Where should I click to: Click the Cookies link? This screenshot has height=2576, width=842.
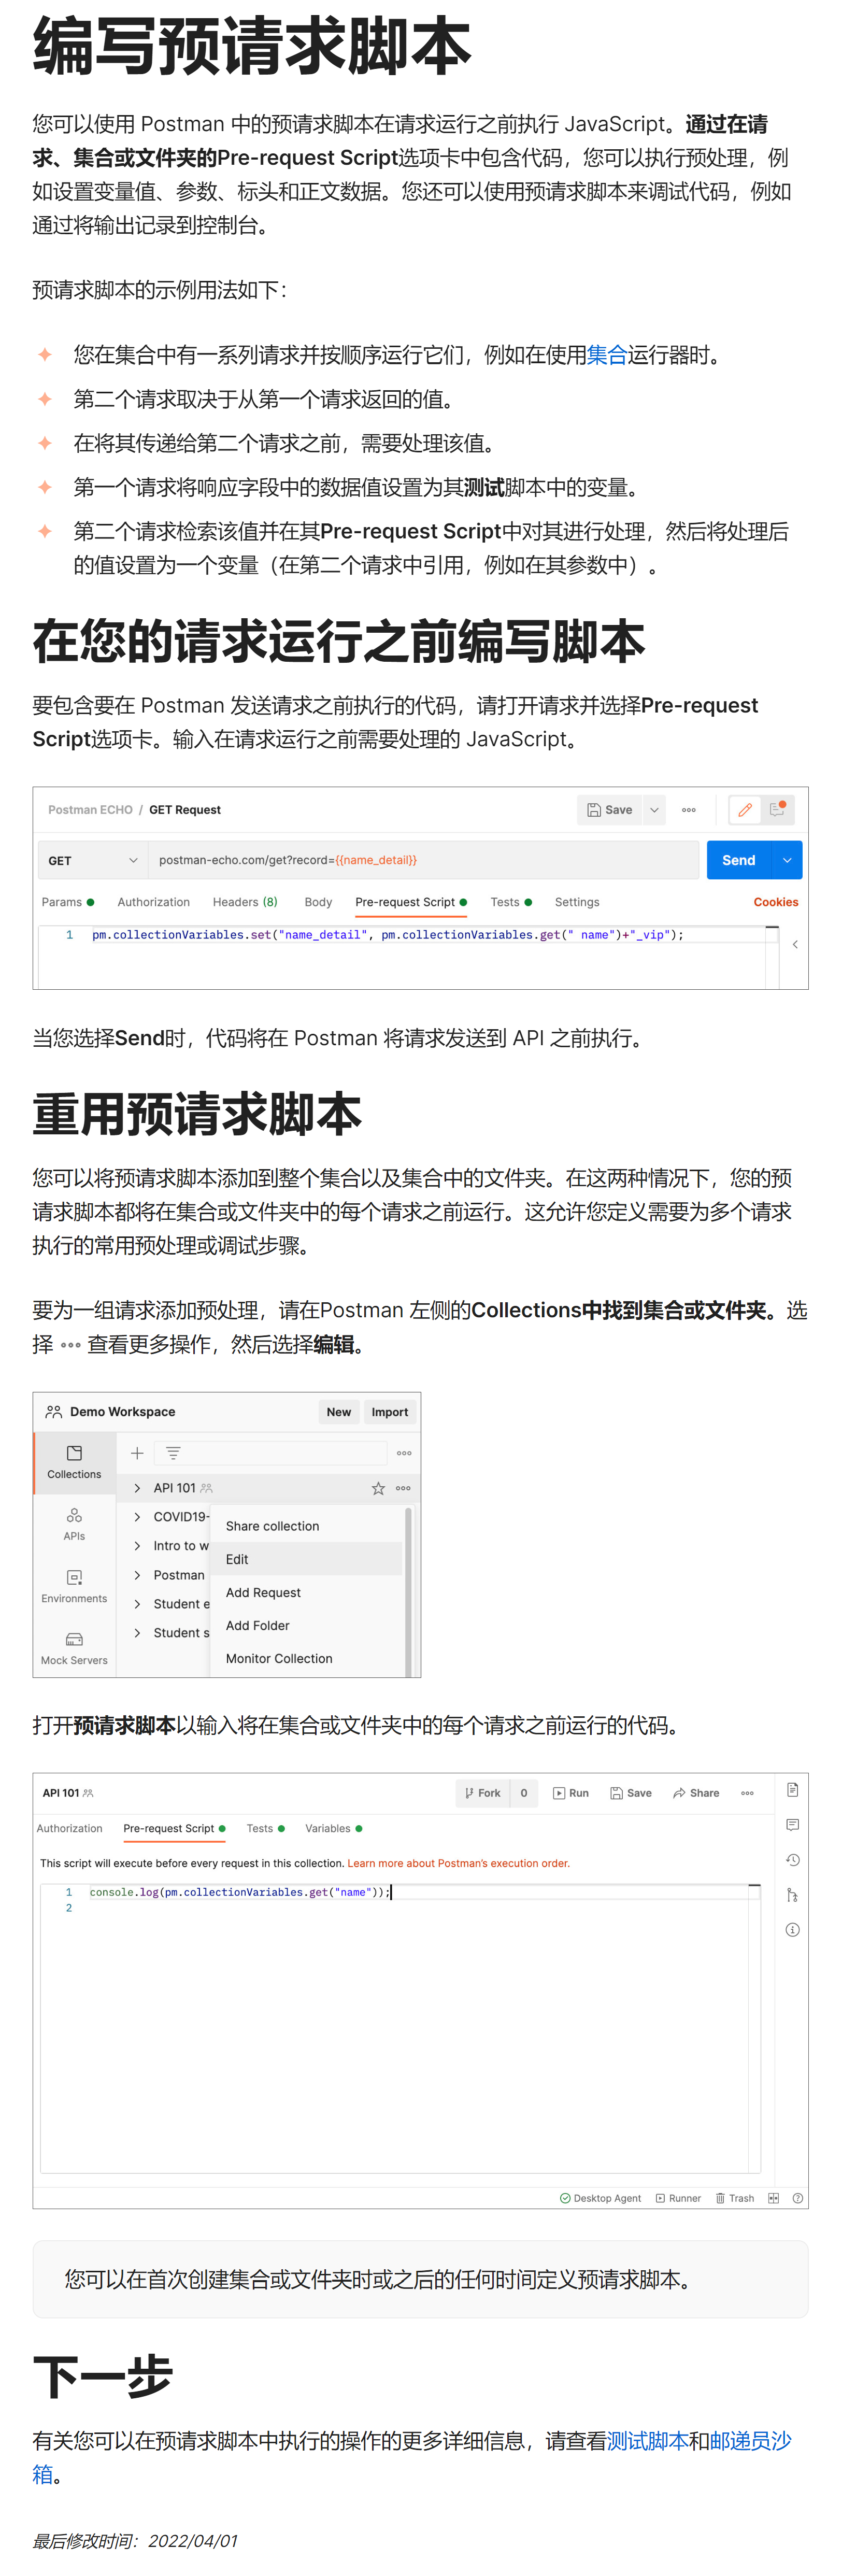click(776, 902)
